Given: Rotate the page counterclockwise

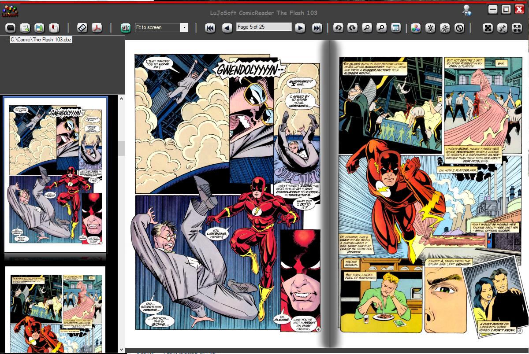Looking at the screenshot, I should (x=338, y=28).
